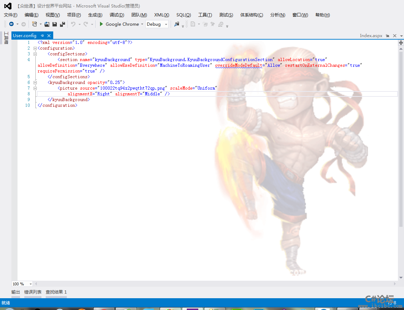Open the 编辑(E) menu
The width and height of the screenshot is (404, 310).
pos(31,15)
